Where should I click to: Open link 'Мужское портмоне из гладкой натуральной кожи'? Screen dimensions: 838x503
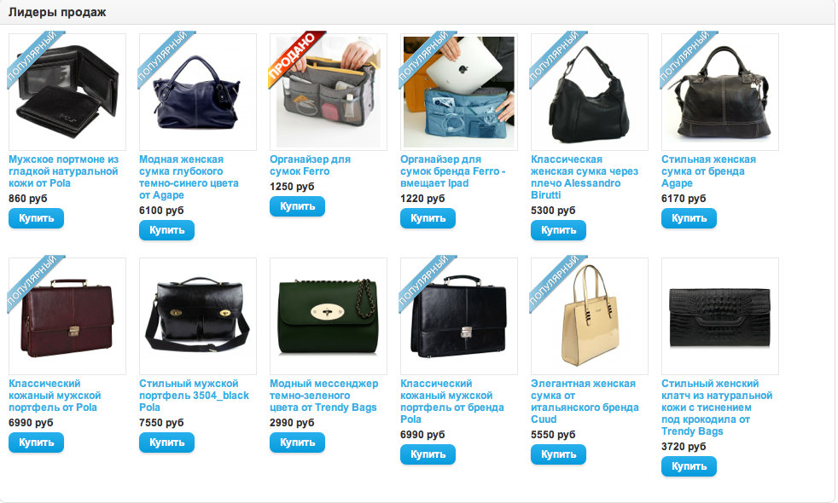point(64,171)
